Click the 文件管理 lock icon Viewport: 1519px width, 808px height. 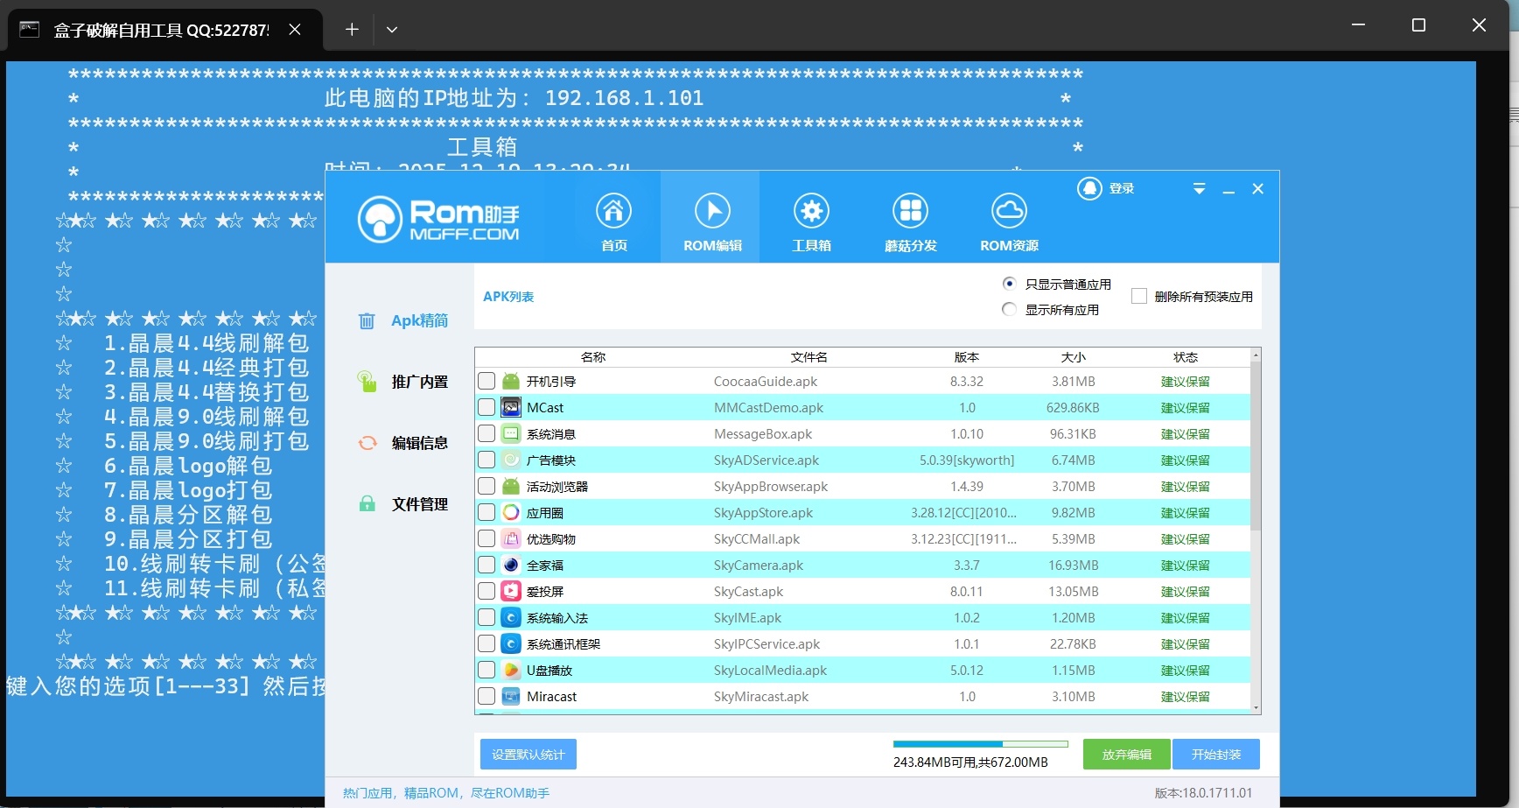coord(367,504)
